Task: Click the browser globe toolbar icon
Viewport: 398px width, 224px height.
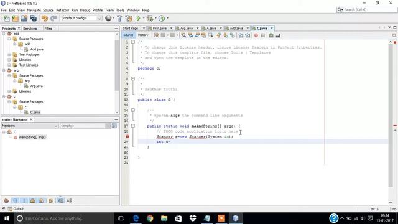Action: tap(108, 18)
